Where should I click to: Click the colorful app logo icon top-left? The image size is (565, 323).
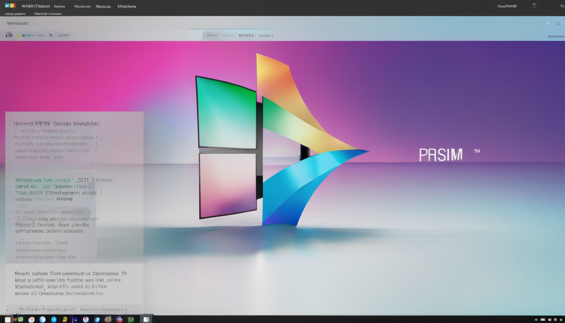pos(10,5)
